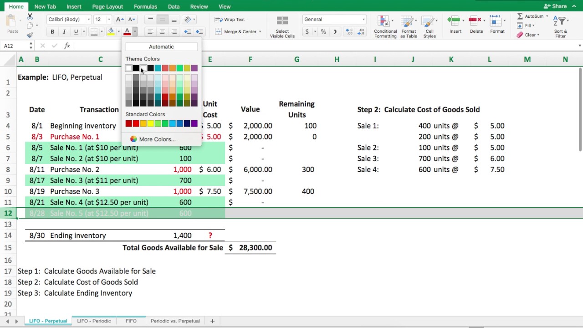Screen dimensions: 583x328
Task: Switch to the Formulas ribbon tab
Action: point(145,6)
